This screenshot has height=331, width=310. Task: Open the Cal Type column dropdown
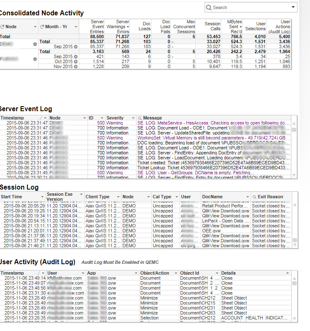coord(176,197)
